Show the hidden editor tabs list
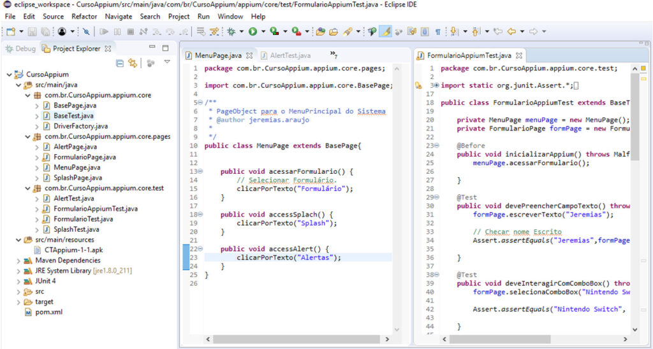Viewport: 653px width, 349px height. coord(334,54)
